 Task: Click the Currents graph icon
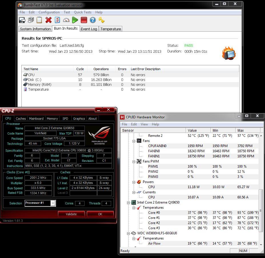tap(139, 192)
